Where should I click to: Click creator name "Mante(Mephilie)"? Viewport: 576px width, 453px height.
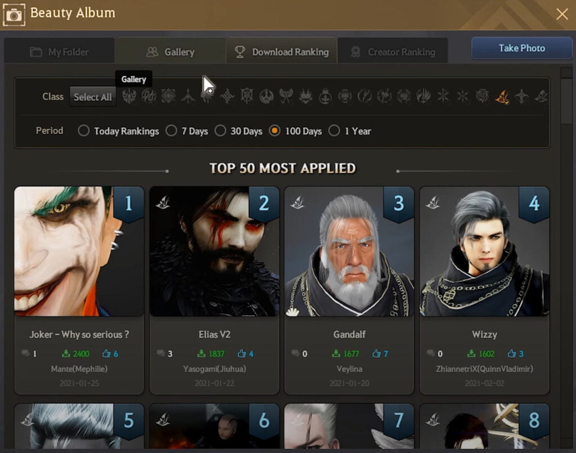pyautogui.click(x=79, y=369)
